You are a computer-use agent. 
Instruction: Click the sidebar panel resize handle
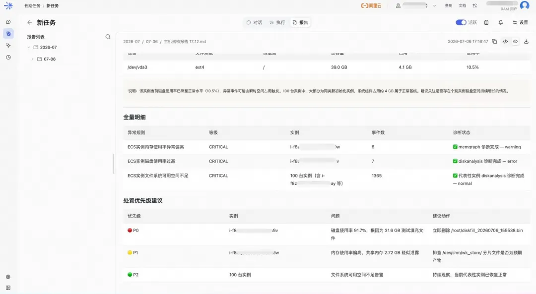coord(114,164)
